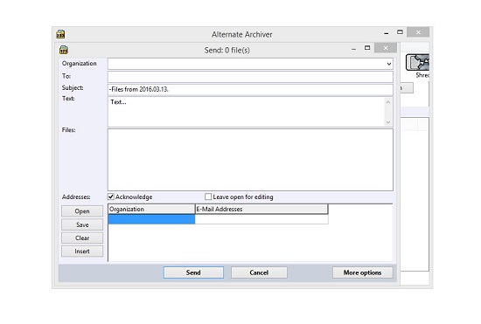Click the Clear addresses button
This screenshot has width=481, height=324.
click(x=82, y=238)
